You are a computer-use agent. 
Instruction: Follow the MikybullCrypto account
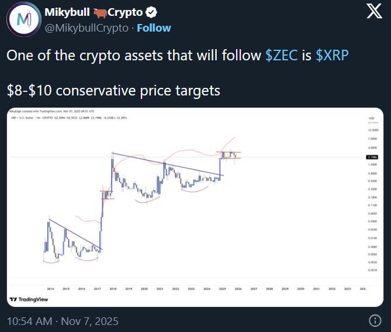154,28
